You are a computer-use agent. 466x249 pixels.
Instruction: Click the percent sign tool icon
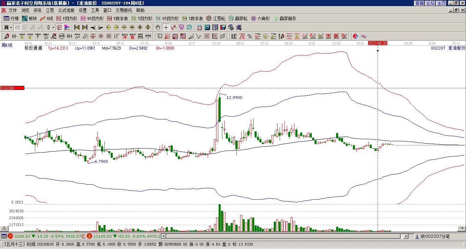[250, 36]
